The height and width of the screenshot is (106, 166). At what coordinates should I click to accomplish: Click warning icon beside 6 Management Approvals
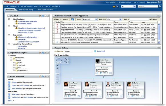pos(16,21)
